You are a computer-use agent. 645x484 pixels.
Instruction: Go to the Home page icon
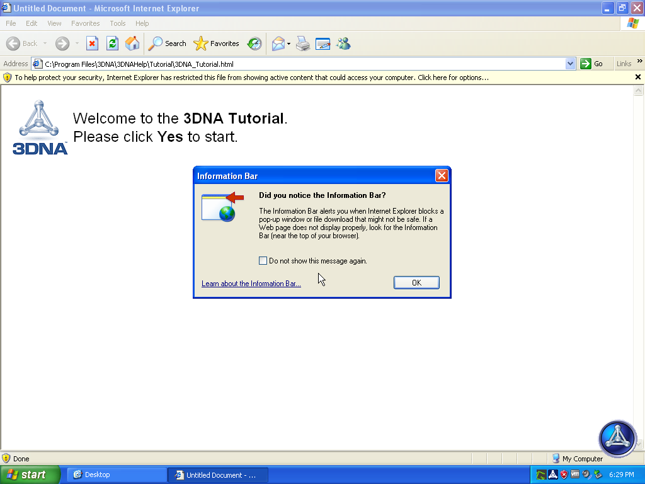132,43
